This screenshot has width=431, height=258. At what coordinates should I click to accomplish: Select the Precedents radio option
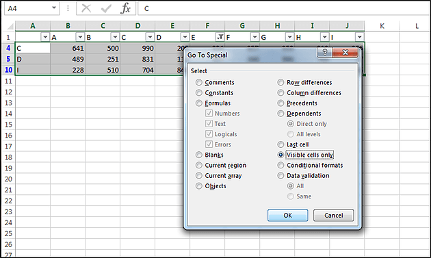coord(280,103)
